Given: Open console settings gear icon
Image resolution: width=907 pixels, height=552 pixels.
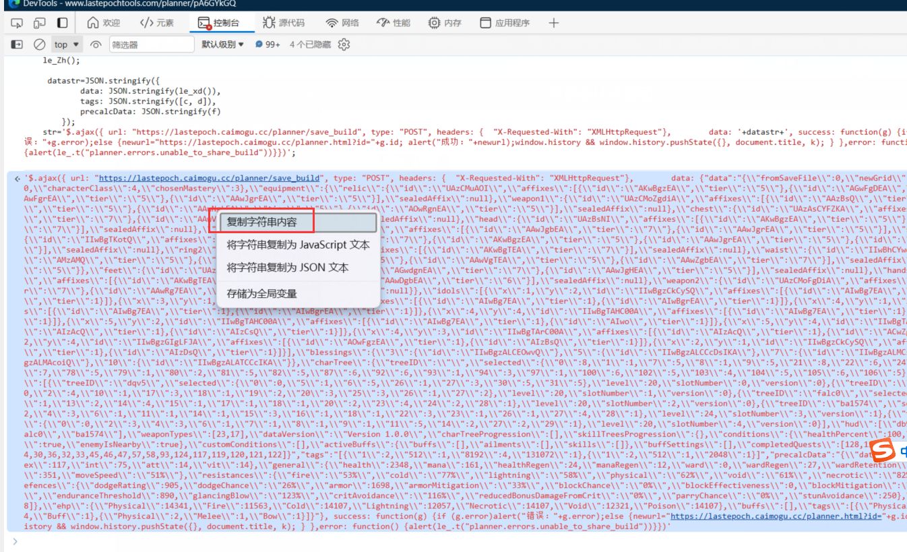Looking at the screenshot, I should coord(344,44).
